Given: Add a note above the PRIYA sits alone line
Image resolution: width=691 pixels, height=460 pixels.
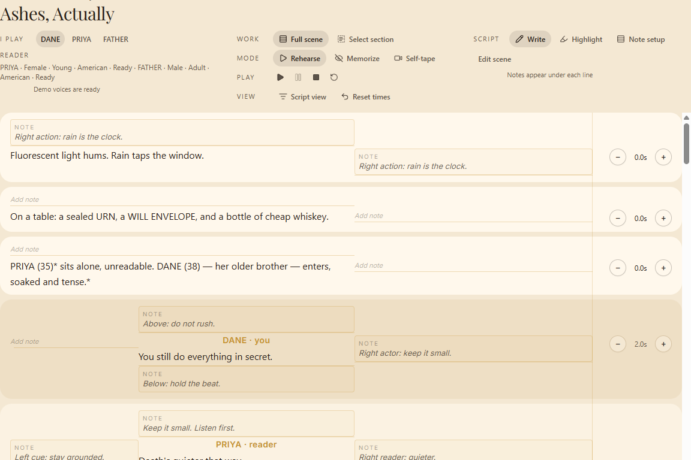Looking at the screenshot, I should [x=182, y=250].
